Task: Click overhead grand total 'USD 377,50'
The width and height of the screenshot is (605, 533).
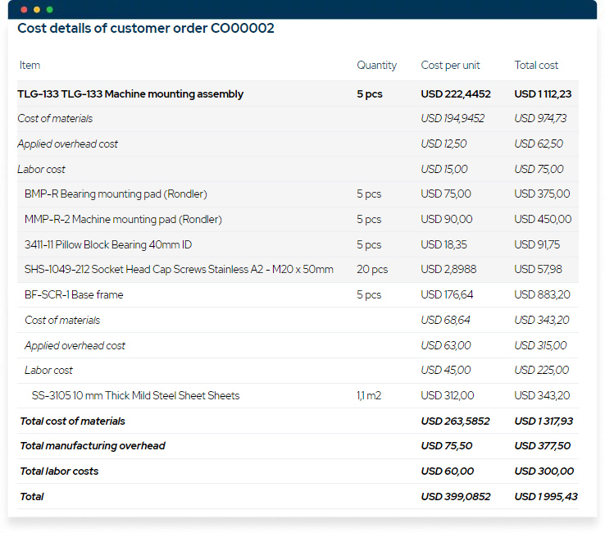Action: [x=543, y=446]
